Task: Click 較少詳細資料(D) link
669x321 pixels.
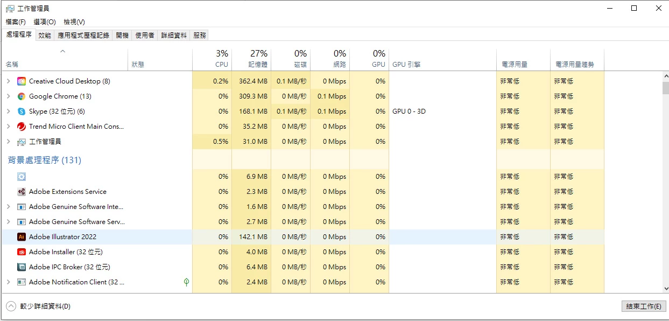Action: click(x=45, y=306)
